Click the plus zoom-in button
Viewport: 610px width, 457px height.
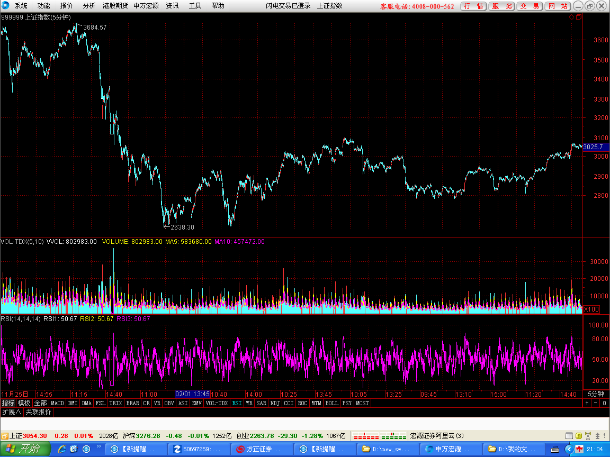point(587,403)
